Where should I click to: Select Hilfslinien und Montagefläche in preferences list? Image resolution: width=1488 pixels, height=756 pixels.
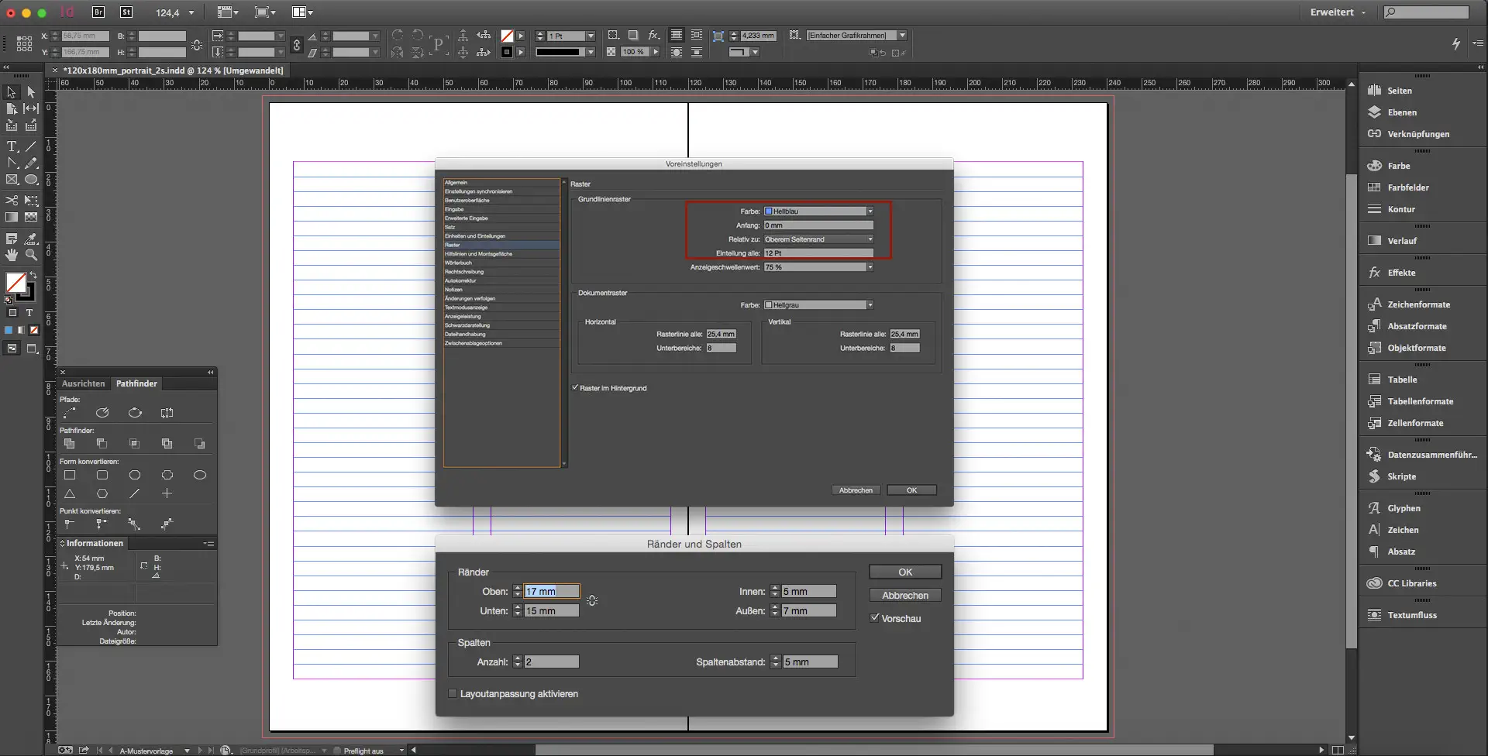tap(478, 254)
